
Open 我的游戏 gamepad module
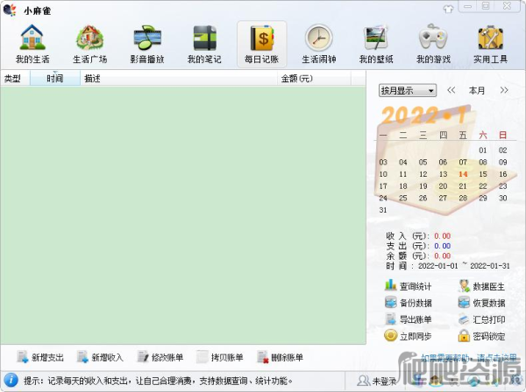[433, 44]
